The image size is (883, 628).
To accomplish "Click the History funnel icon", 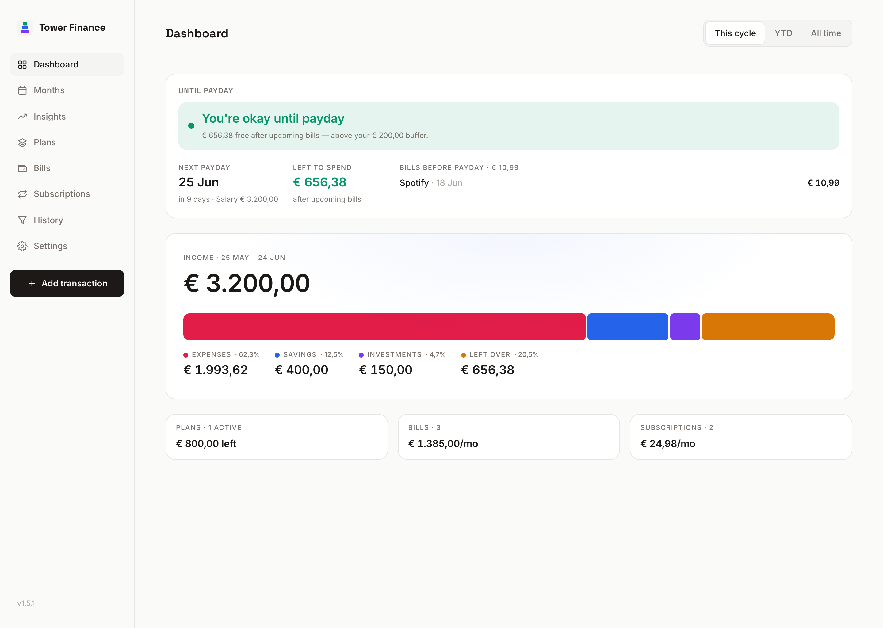I will pyautogui.click(x=22, y=220).
